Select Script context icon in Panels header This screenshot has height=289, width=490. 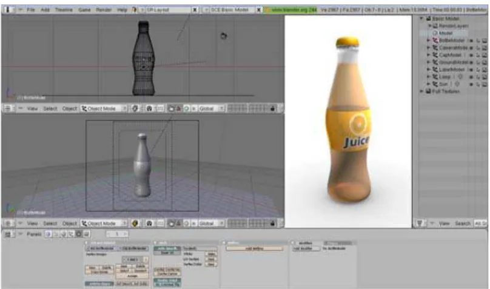(56, 234)
